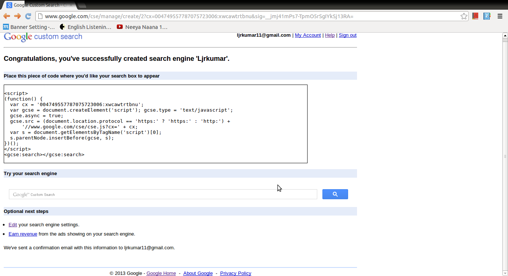Viewport: 508px width, 276px height.
Task: Click the blue search magnifier button
Action: point(335,194)
